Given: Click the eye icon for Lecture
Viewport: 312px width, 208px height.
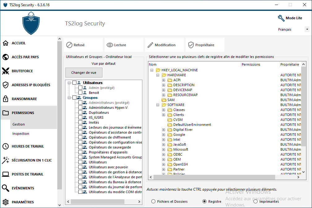Looking at the screenshot, I should [110, 45].
